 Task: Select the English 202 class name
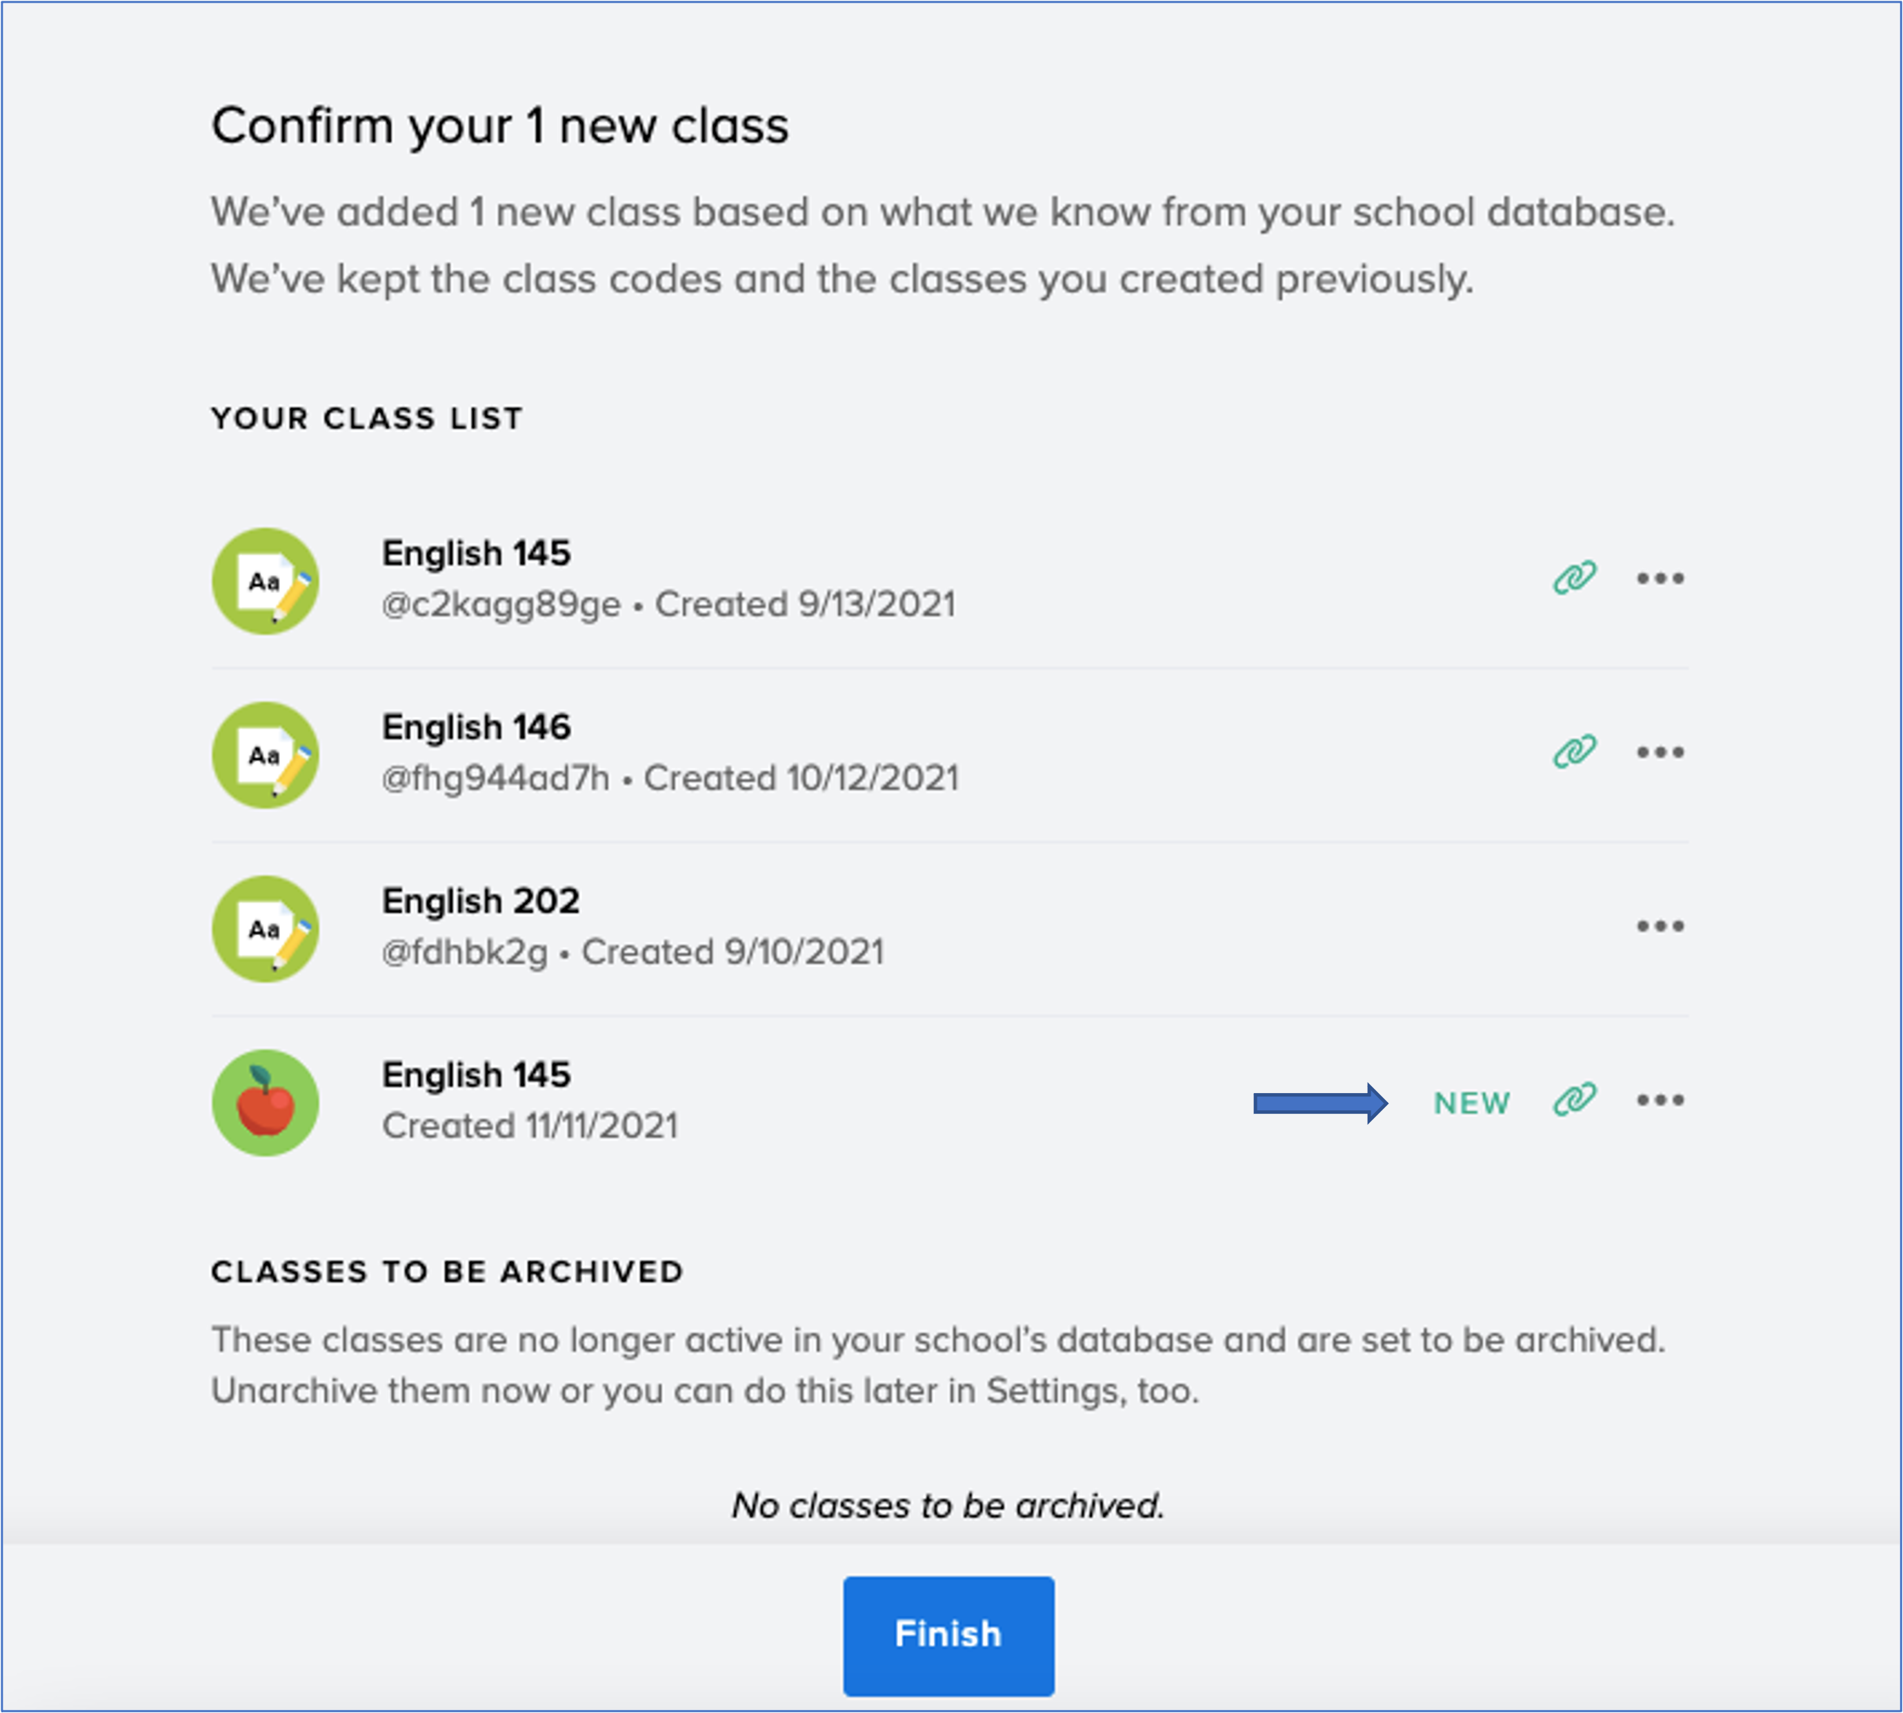tap(481, 902)
